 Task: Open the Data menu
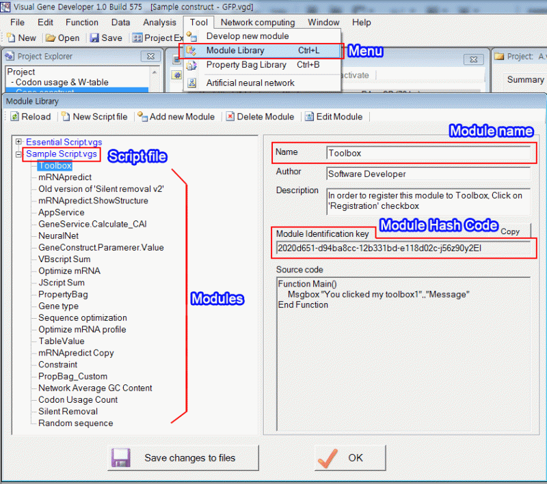click(x=121, y=23)
